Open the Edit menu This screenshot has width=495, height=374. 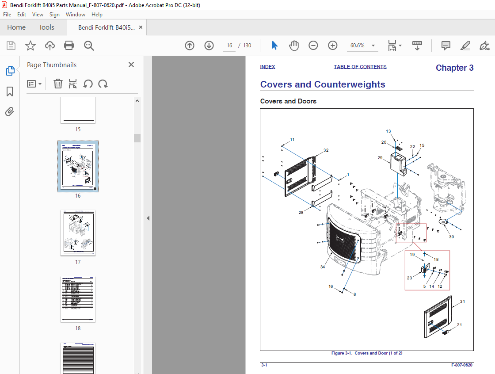pos(22,15)
